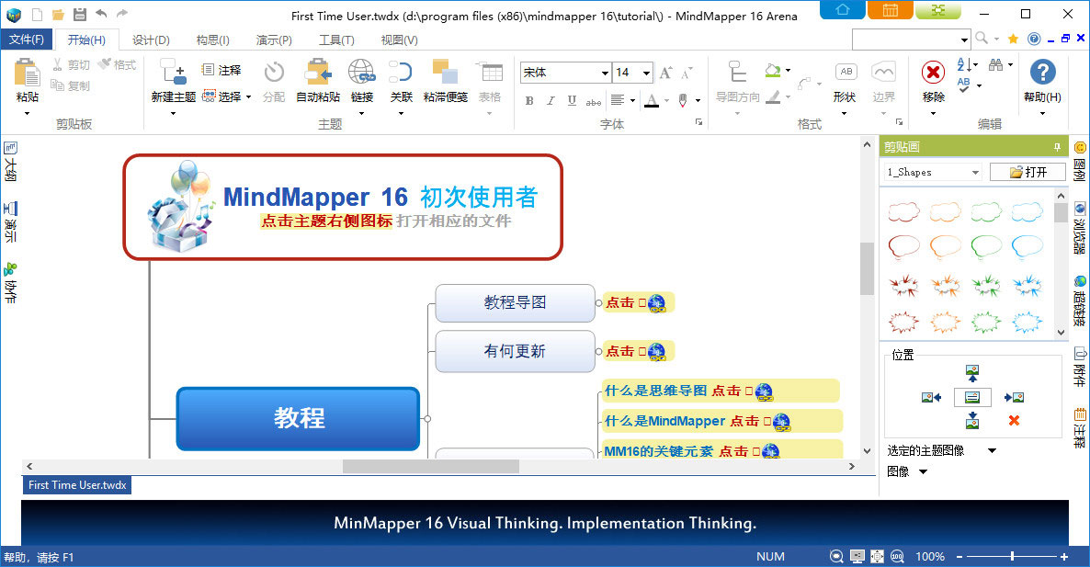Toggle underline formatting
The image size is (1090, 567).
(x=572, y=101)
